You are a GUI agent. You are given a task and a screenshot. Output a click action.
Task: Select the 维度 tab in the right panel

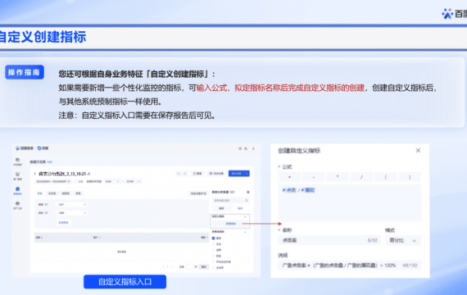221,208
